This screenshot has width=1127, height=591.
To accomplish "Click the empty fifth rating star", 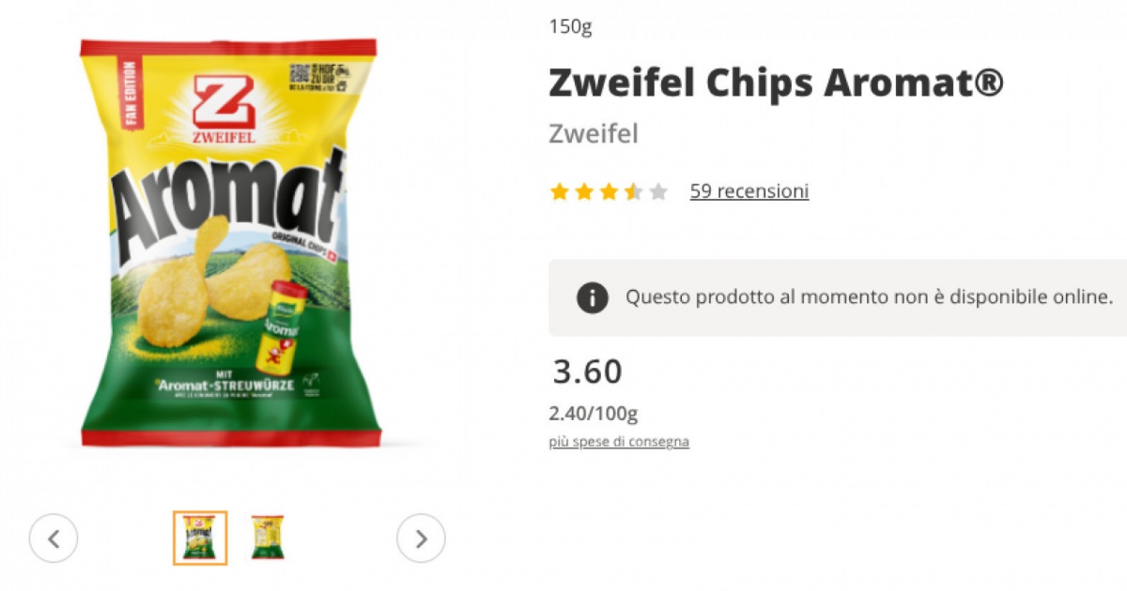I will pos(658,192).
